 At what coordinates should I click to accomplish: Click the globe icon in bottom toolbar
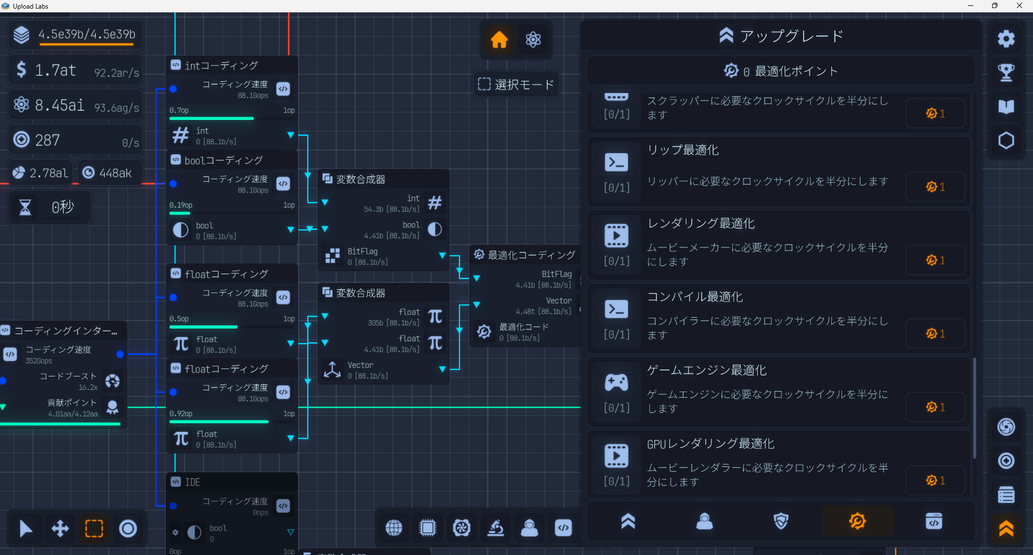[394, 528]
